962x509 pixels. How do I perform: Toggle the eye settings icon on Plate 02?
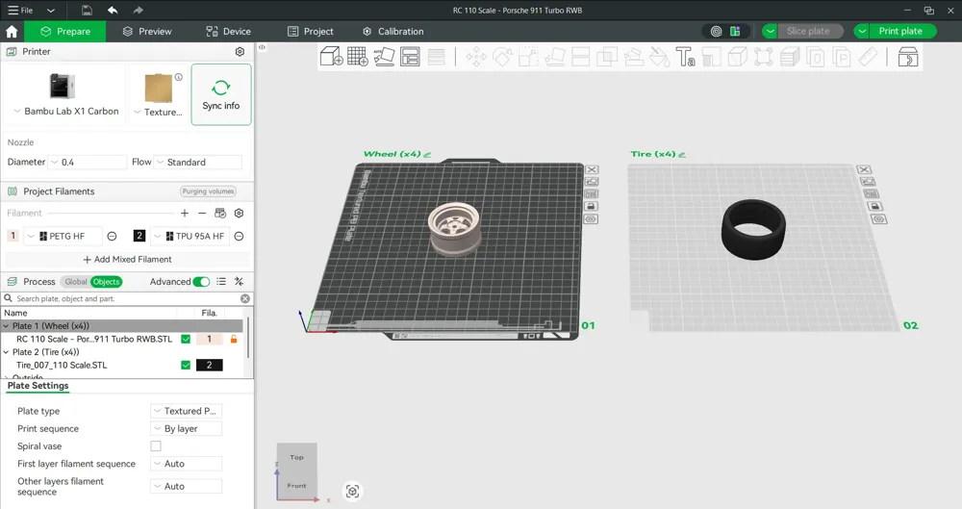pyautogui.click(x=879, y=219)
